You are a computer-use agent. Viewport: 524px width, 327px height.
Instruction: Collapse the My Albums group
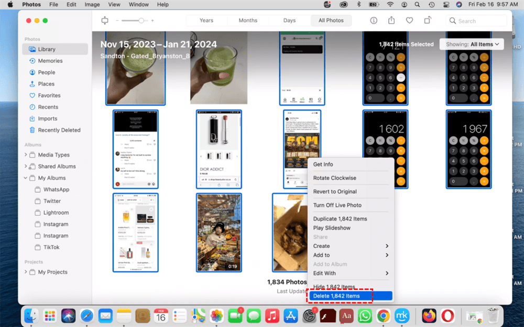(x=26, y=178)
